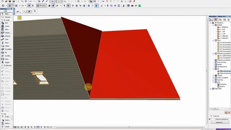Expand the Nápověda tree node
231x130 pixels.
tap(211, 89)
